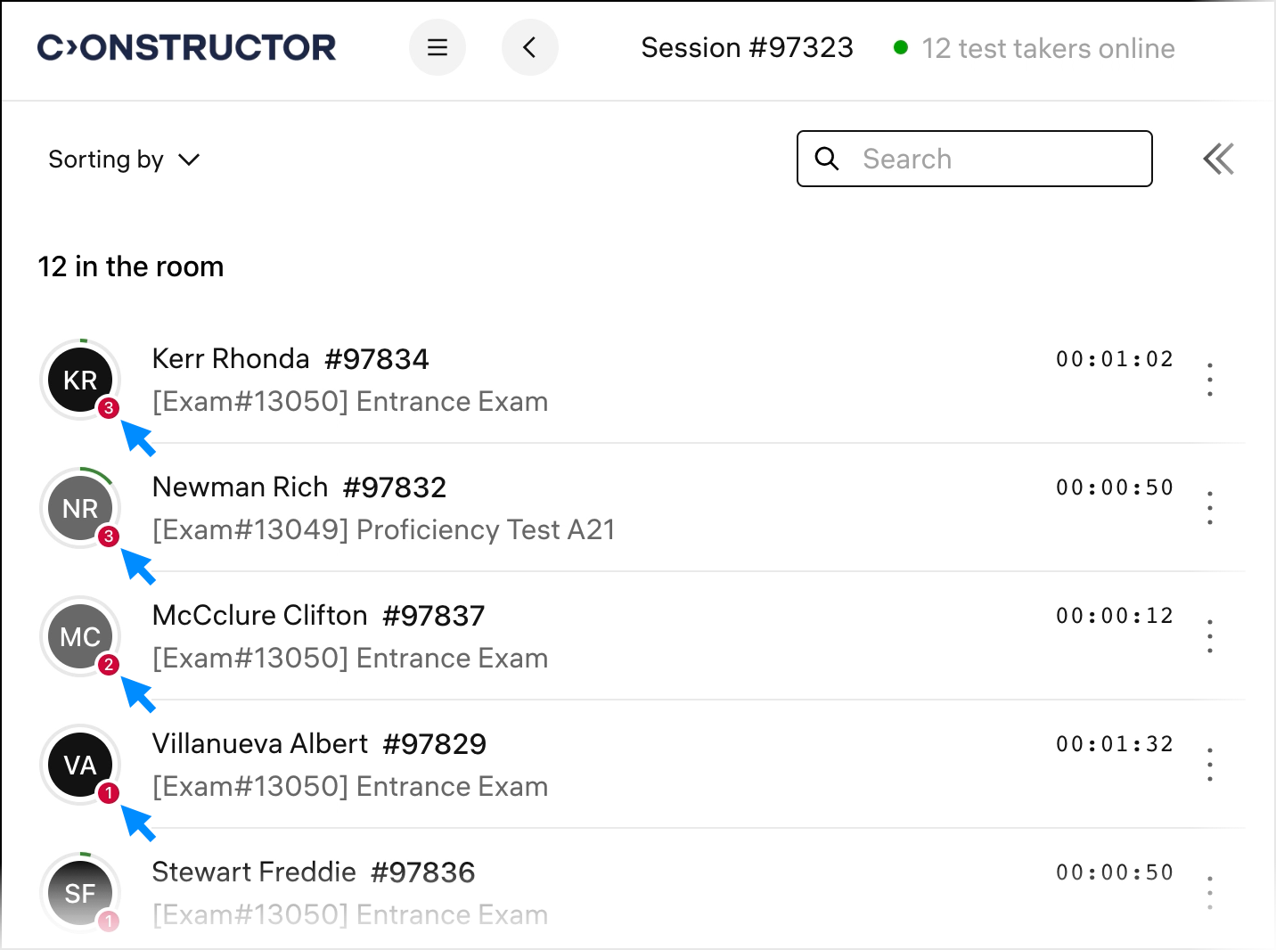Viewport: 1276px width, 950px height.
Task: Open the hamburger menu button
Action: coord(437,47)
